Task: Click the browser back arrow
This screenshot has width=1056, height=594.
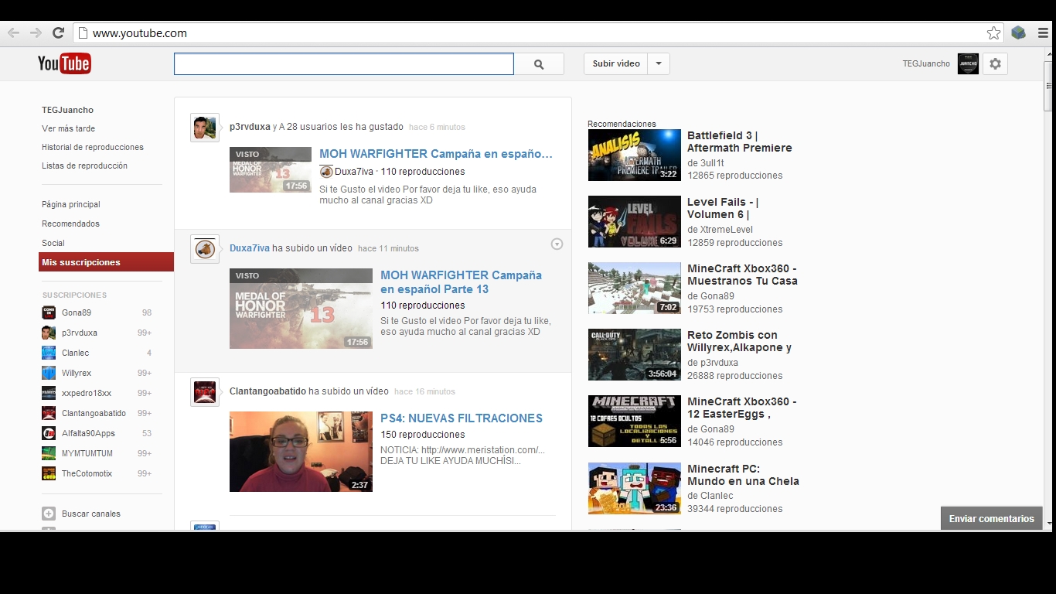Action: (13, 32)
